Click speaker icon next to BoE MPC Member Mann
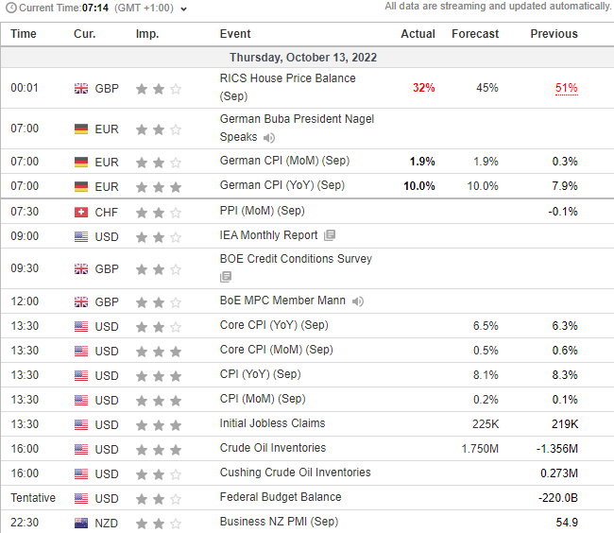 (358, 302)
